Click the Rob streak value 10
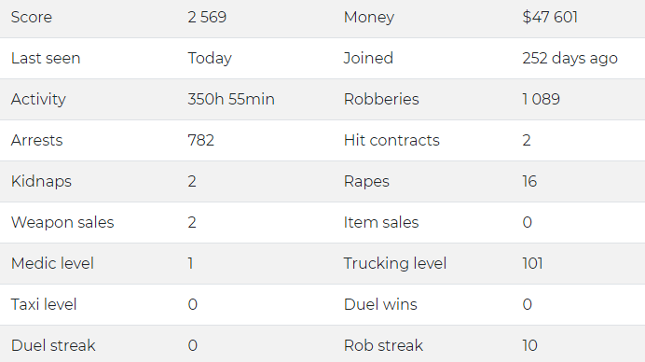This screenshot has height=362, width=645. [x=529, y=345]
